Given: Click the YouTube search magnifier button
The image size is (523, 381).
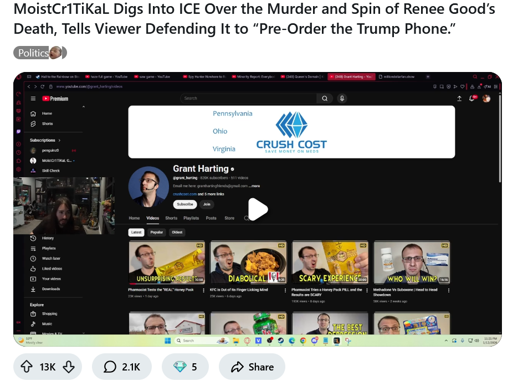Looking at the screenshot, I should (x=325, y=99).
